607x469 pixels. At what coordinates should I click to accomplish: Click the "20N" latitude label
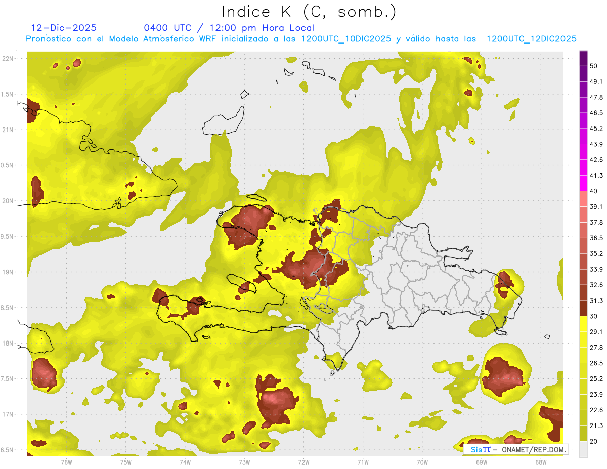click(8, 201)
